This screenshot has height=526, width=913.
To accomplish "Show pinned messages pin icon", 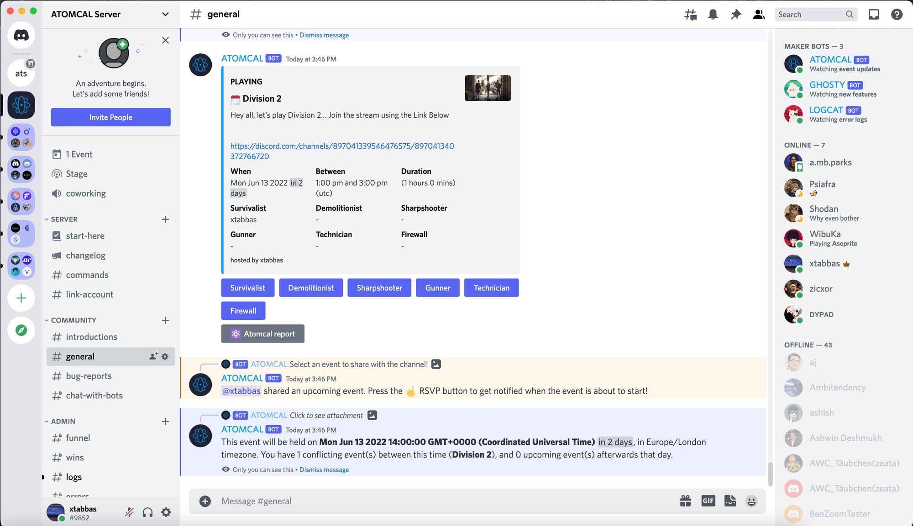I will (x=736, y=15).
